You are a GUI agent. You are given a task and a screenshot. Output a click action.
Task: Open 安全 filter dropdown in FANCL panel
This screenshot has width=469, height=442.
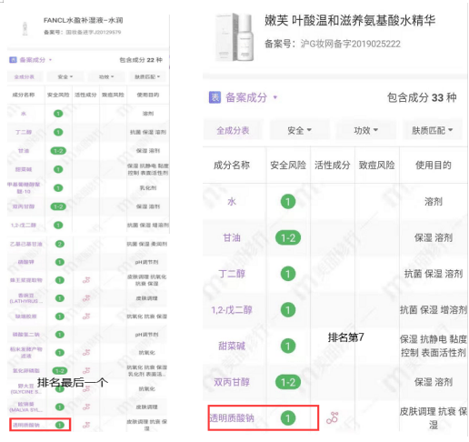pyautogui.click(x=65, y=76)
